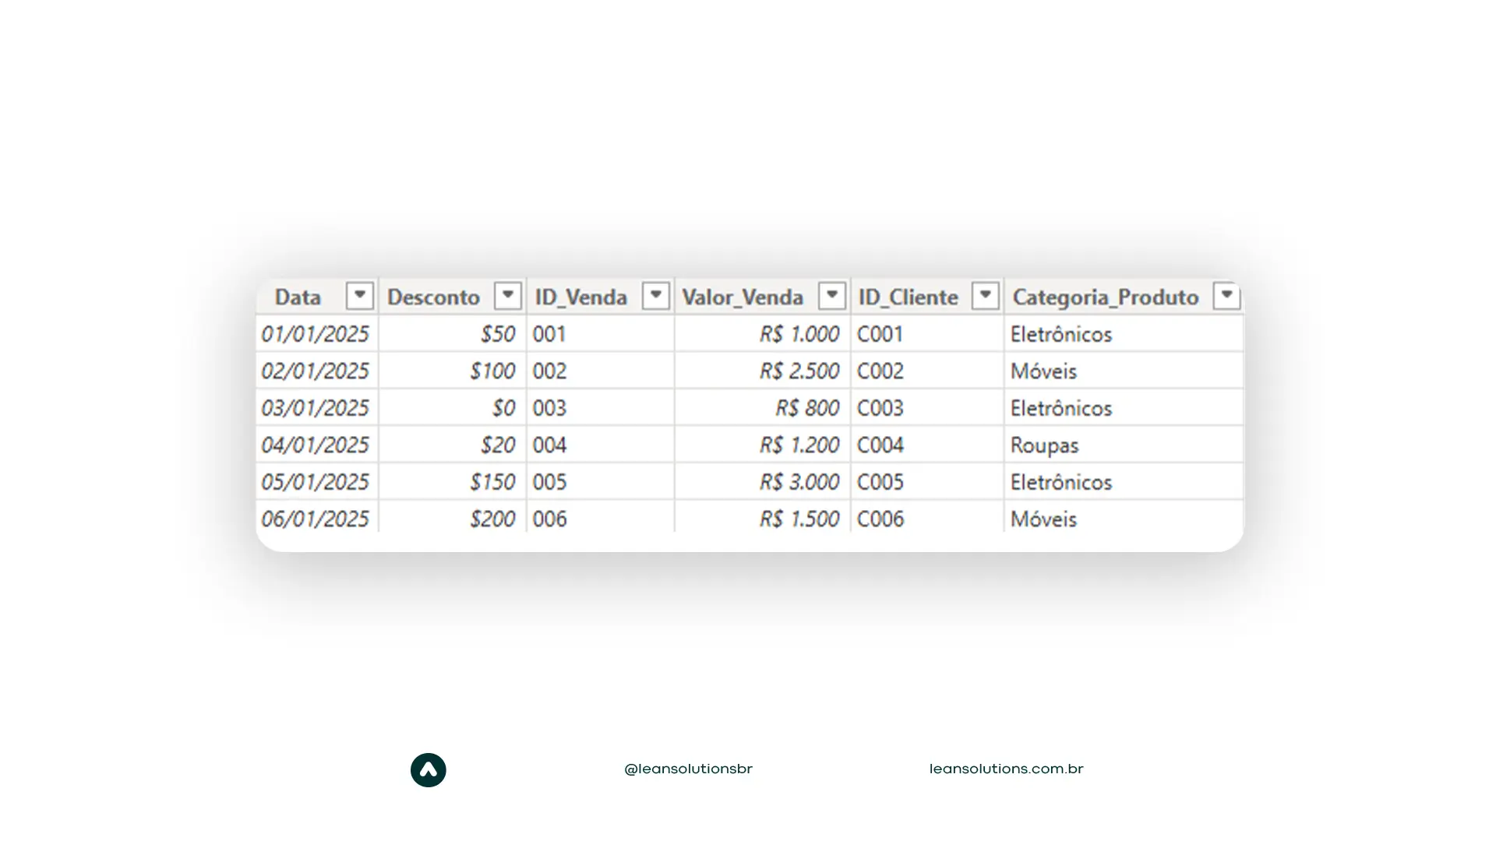Select Eletrônicos in the 05/01/2025 row

[1124, 481]
